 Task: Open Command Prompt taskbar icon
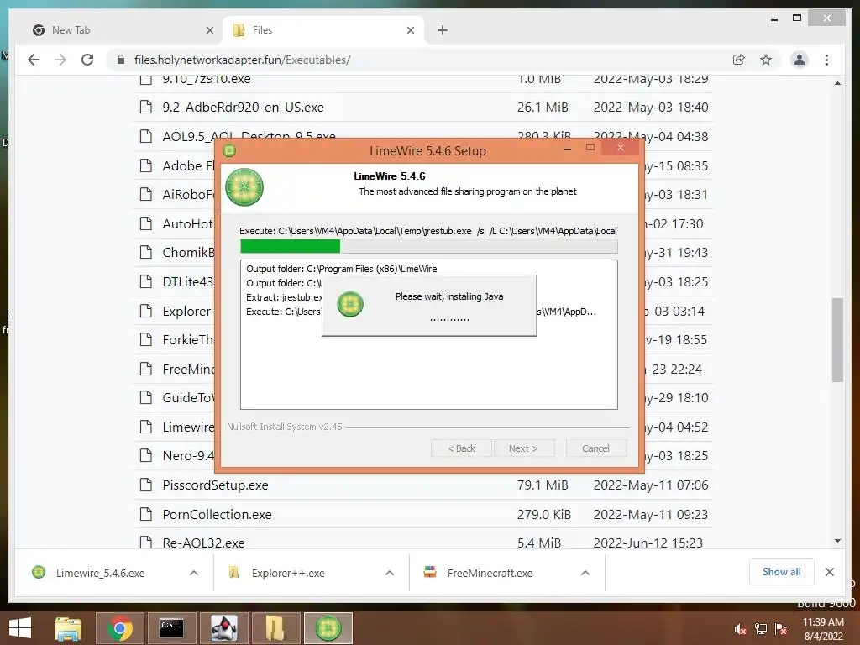click(x=171, y=628)
